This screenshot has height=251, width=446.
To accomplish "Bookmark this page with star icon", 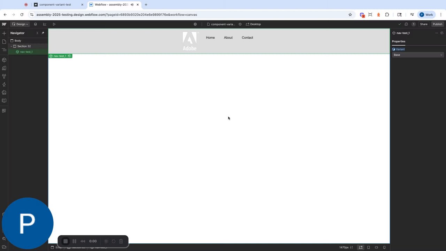I will pos(350,15).
